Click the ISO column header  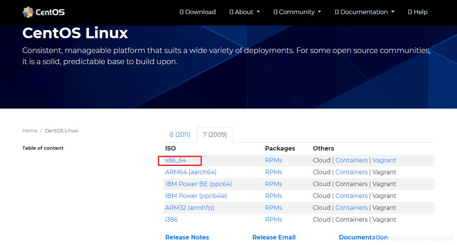pyautogui.click(x=170, y=148)
